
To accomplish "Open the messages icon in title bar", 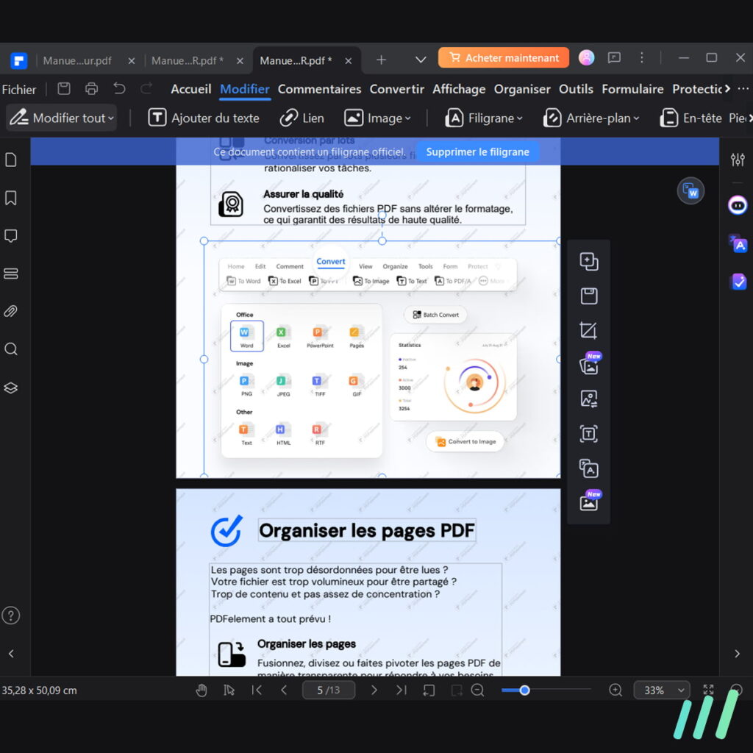I will (614, 58).
